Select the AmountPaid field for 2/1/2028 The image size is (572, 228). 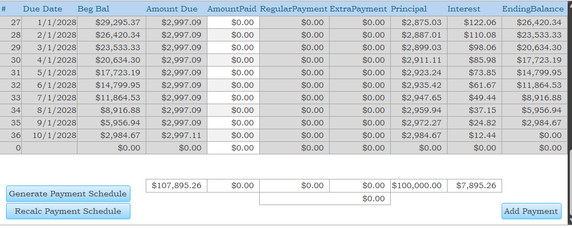coord(233,35)
